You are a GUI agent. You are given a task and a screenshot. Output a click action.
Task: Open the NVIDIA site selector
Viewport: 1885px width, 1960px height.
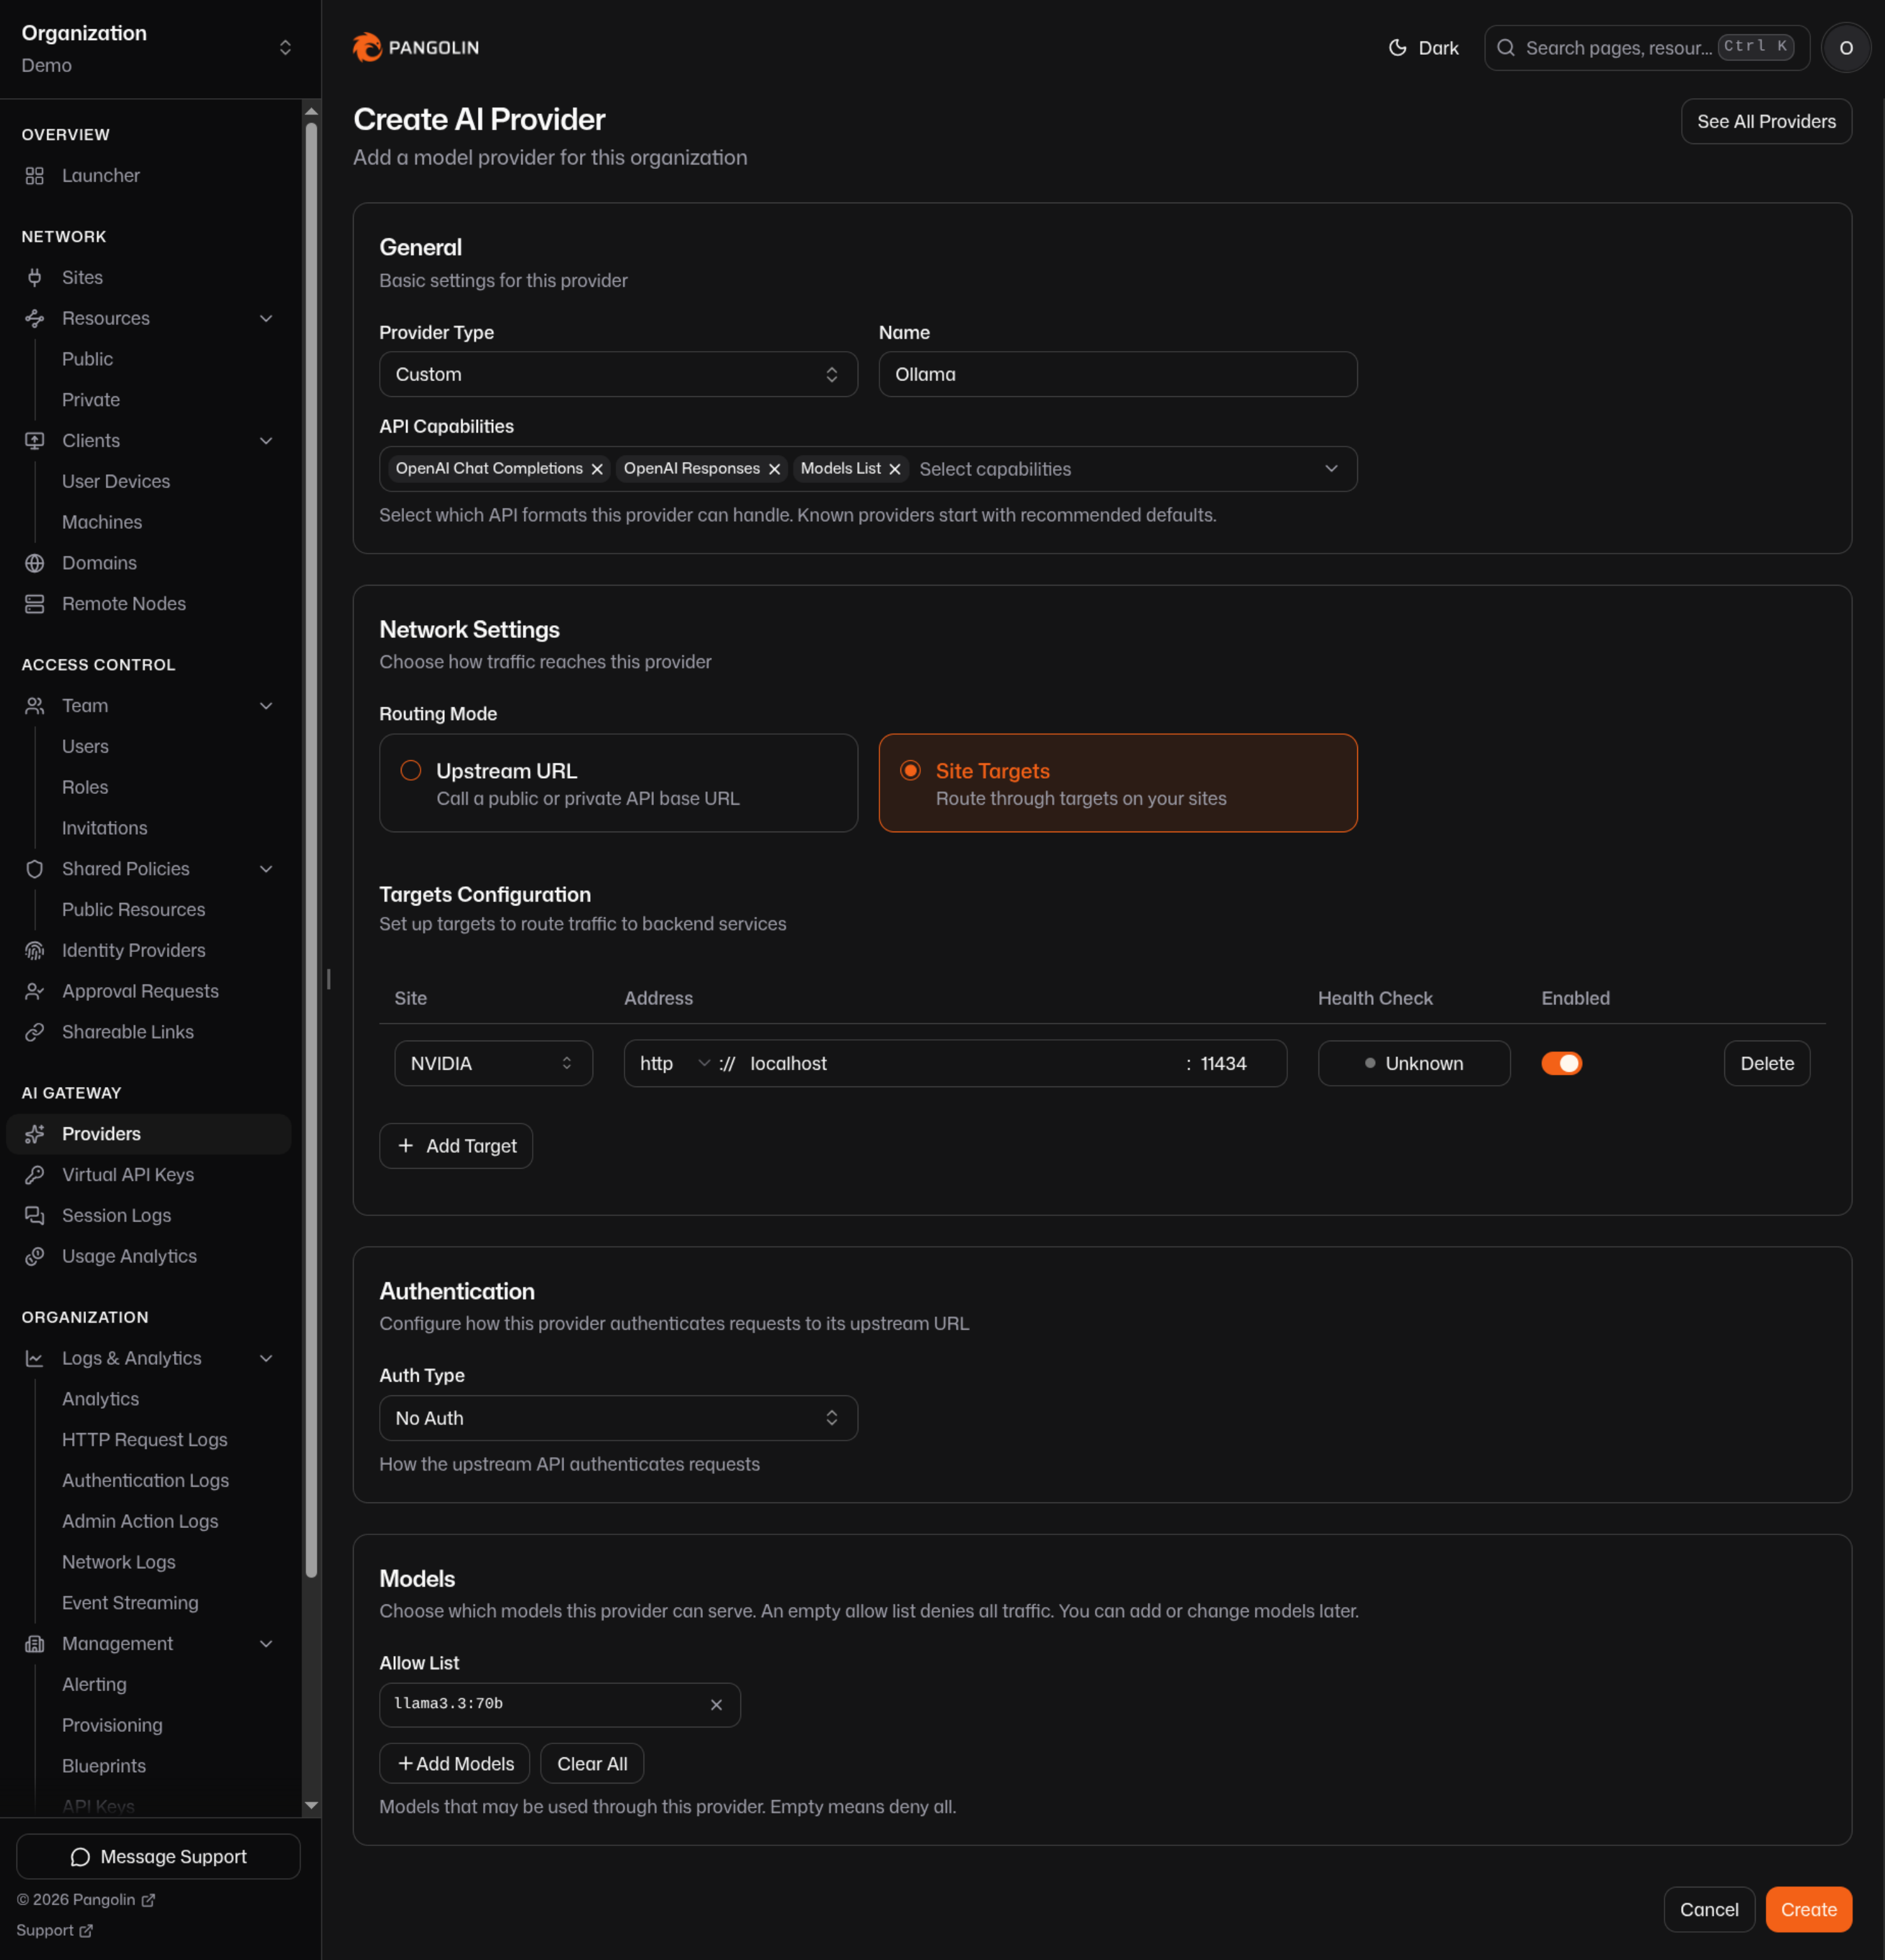coord(493,1063)
